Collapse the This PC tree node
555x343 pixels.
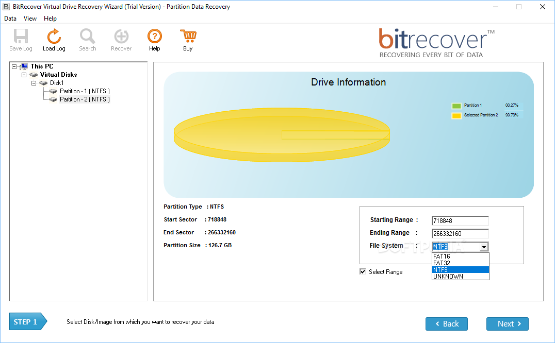(x=14, y=66)
